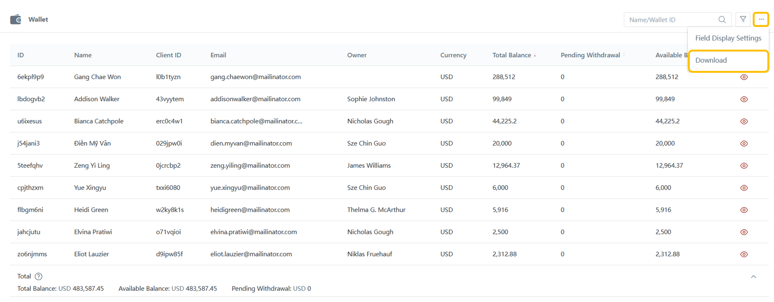Viewport: 774px width, 302px height.
Task: Click eye icon for Heidi Green
Action: coord(744,210)
